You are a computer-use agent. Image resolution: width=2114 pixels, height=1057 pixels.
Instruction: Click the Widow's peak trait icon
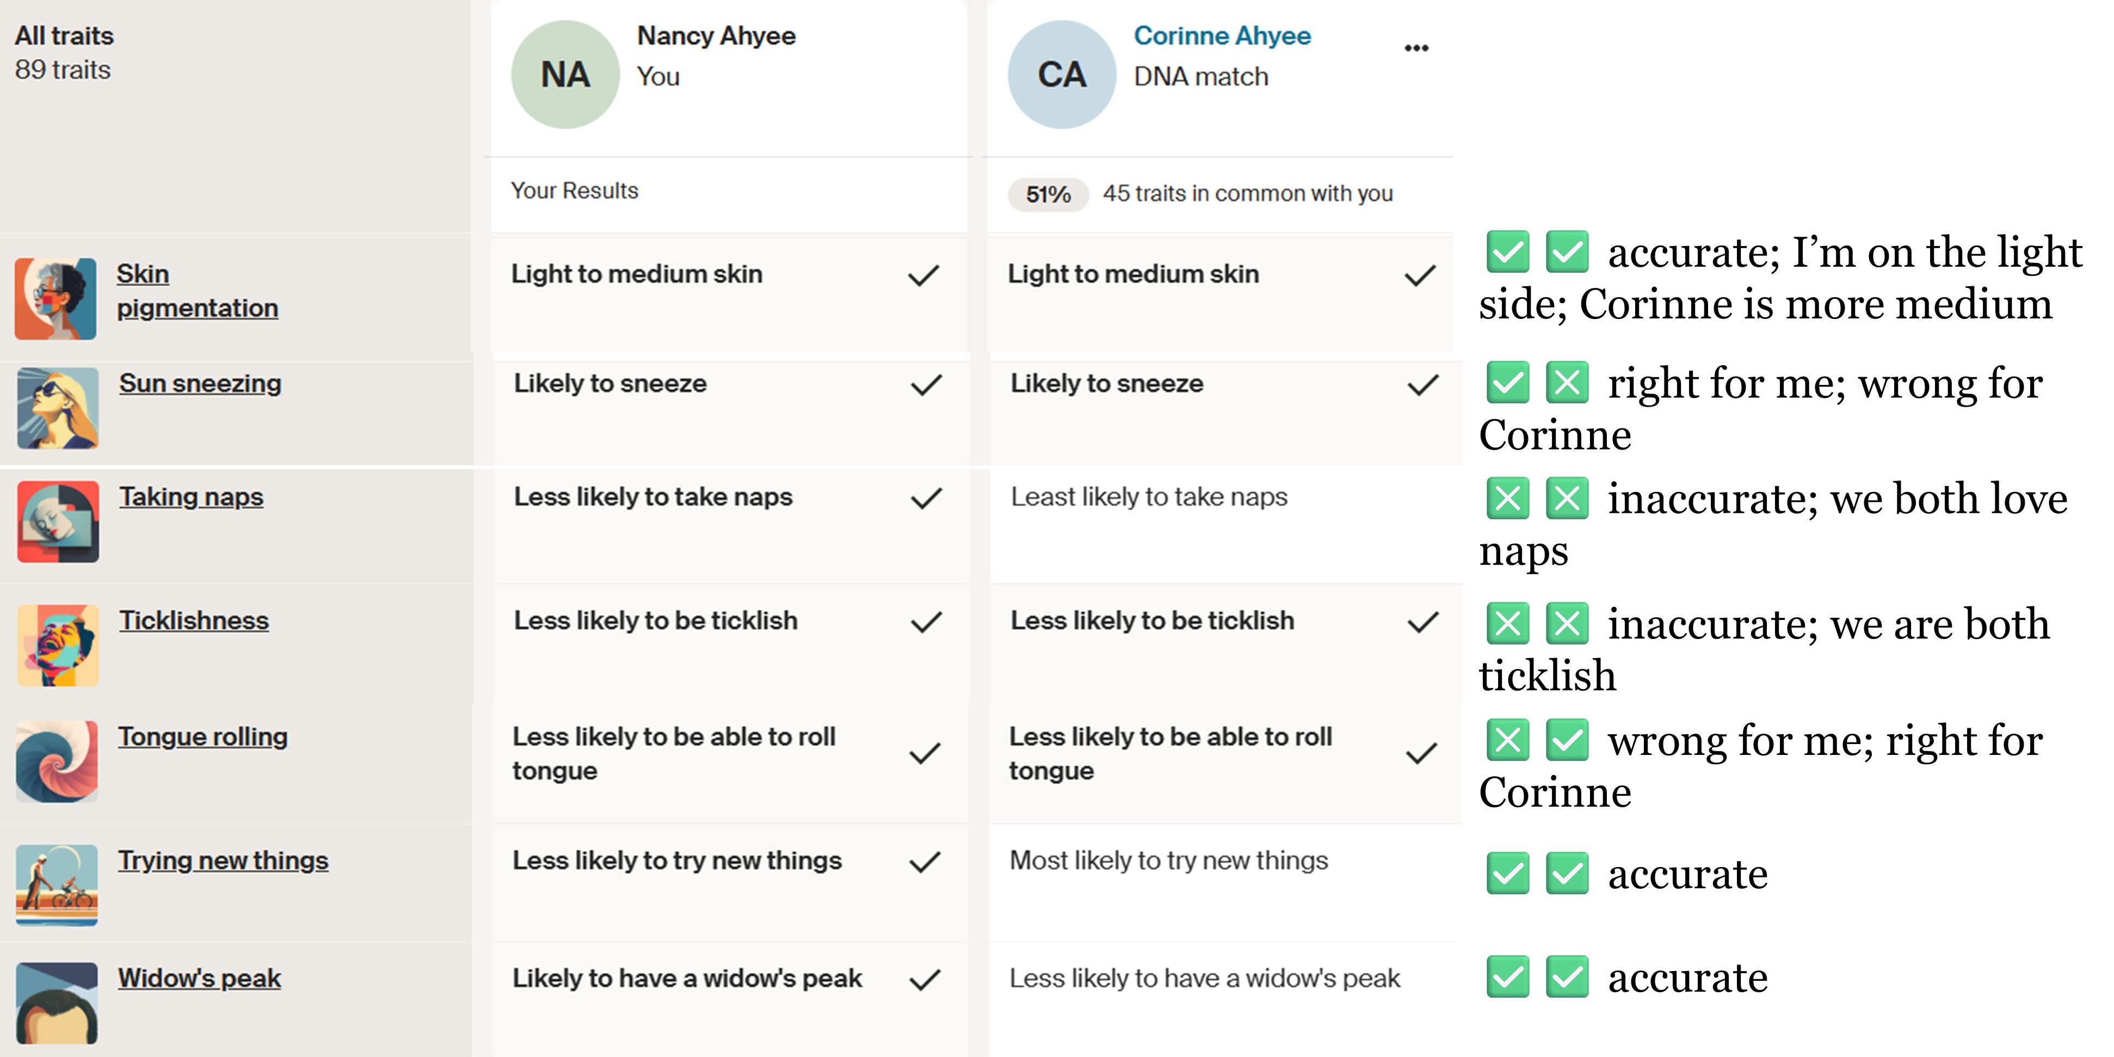pyautogui.click(x=57, y=1003)
